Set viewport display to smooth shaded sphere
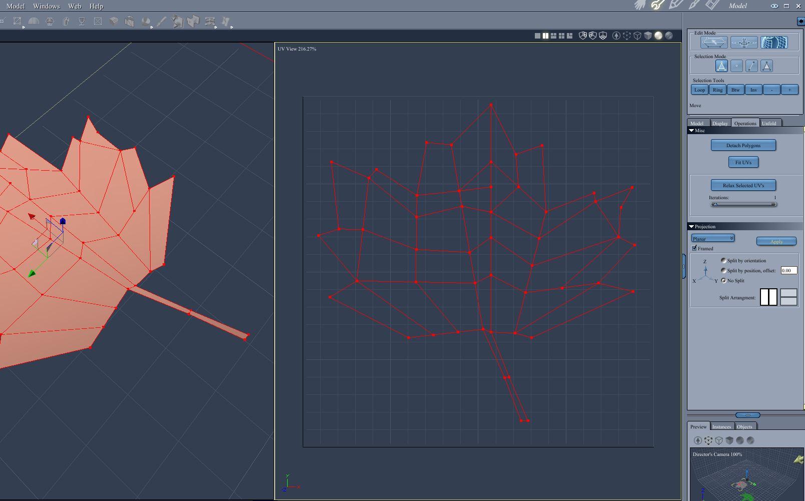805x501 pixels. coord(658,36)
